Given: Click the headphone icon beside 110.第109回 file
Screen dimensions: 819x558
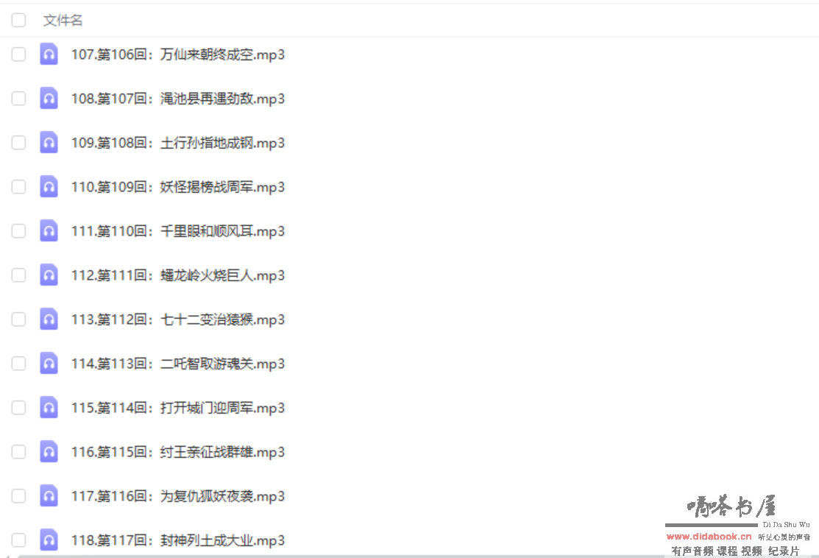Looking at the screenshot, I should point(49,187).
